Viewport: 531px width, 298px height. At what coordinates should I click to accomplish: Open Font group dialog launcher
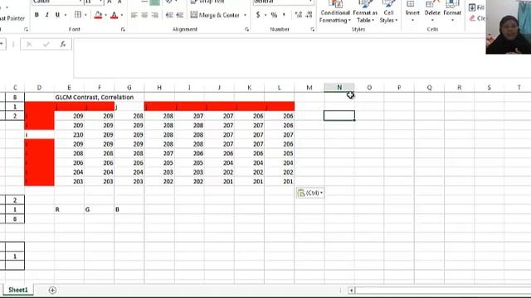coord(123,30)
